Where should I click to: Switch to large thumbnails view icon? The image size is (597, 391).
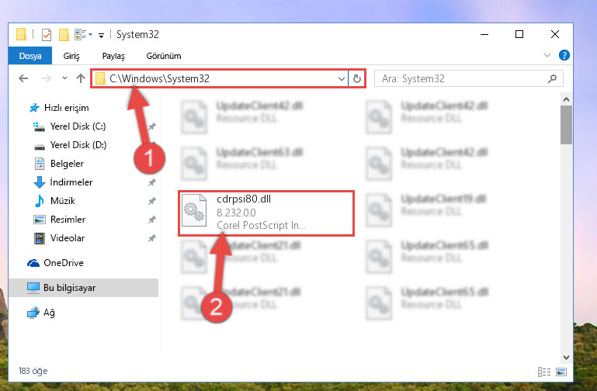point(561,372)
